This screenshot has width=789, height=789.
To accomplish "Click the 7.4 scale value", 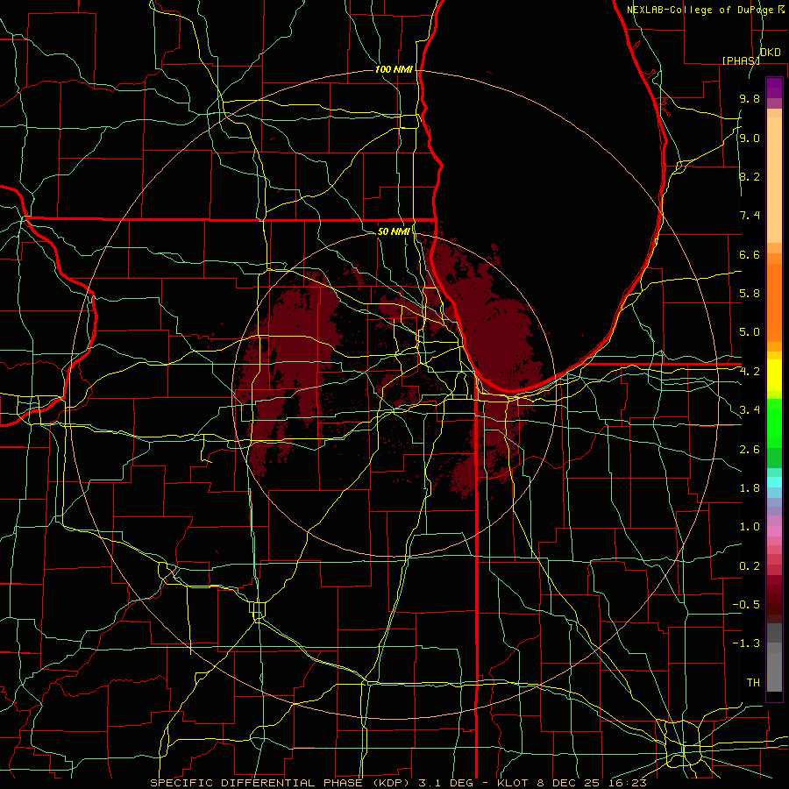I will point(750,216).
